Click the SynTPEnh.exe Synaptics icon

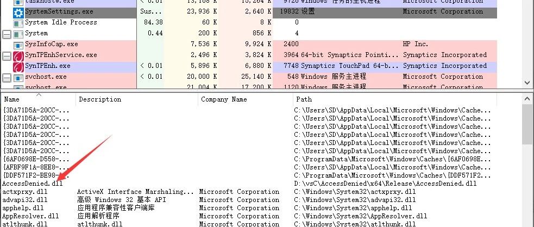(18, 66)
